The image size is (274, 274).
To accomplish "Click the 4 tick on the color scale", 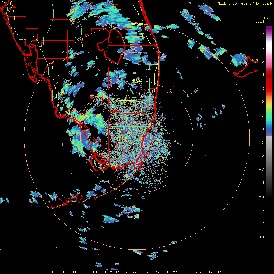I will tap(263, 75).
